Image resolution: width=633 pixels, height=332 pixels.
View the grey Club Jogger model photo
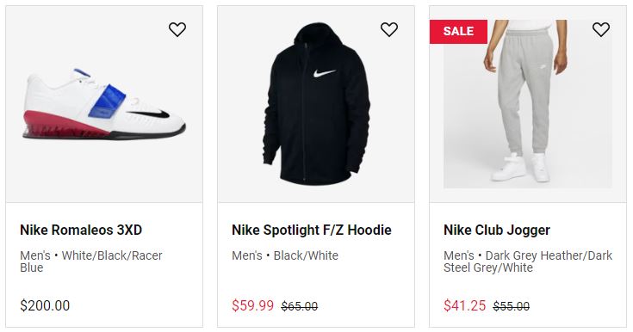528,104
